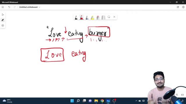The height and width of the screenshot is (104, 186).
Task: Open the Share whiteboard option
Action: pyautogui.click(x=178, y=7)
